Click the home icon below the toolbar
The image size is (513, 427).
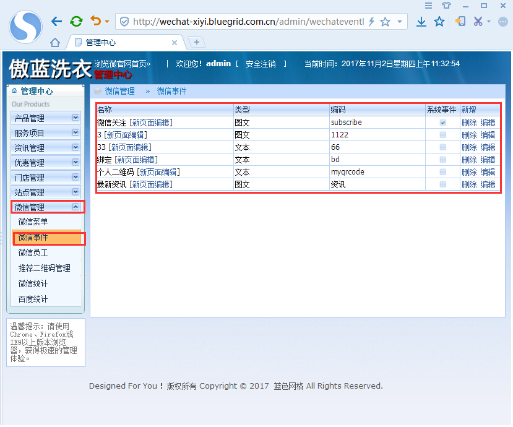click(54, 42)
